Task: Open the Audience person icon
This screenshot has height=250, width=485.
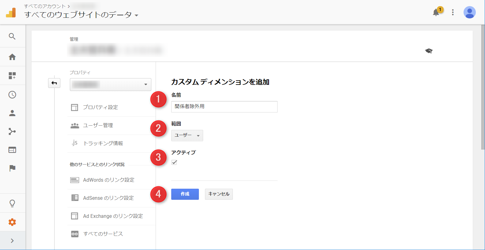Action: point(12,113)
